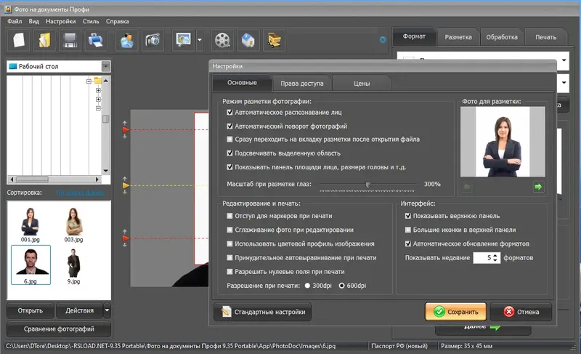Expand the Рабочий стол folder dropdown
Screen dimensions: 581x354
tap(105, 66)
